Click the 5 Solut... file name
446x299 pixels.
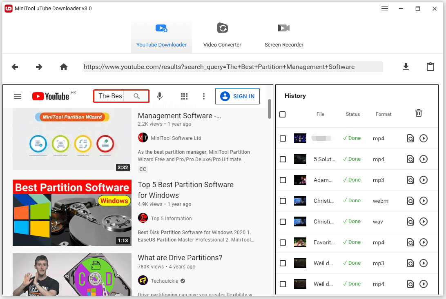pos(324,159)
